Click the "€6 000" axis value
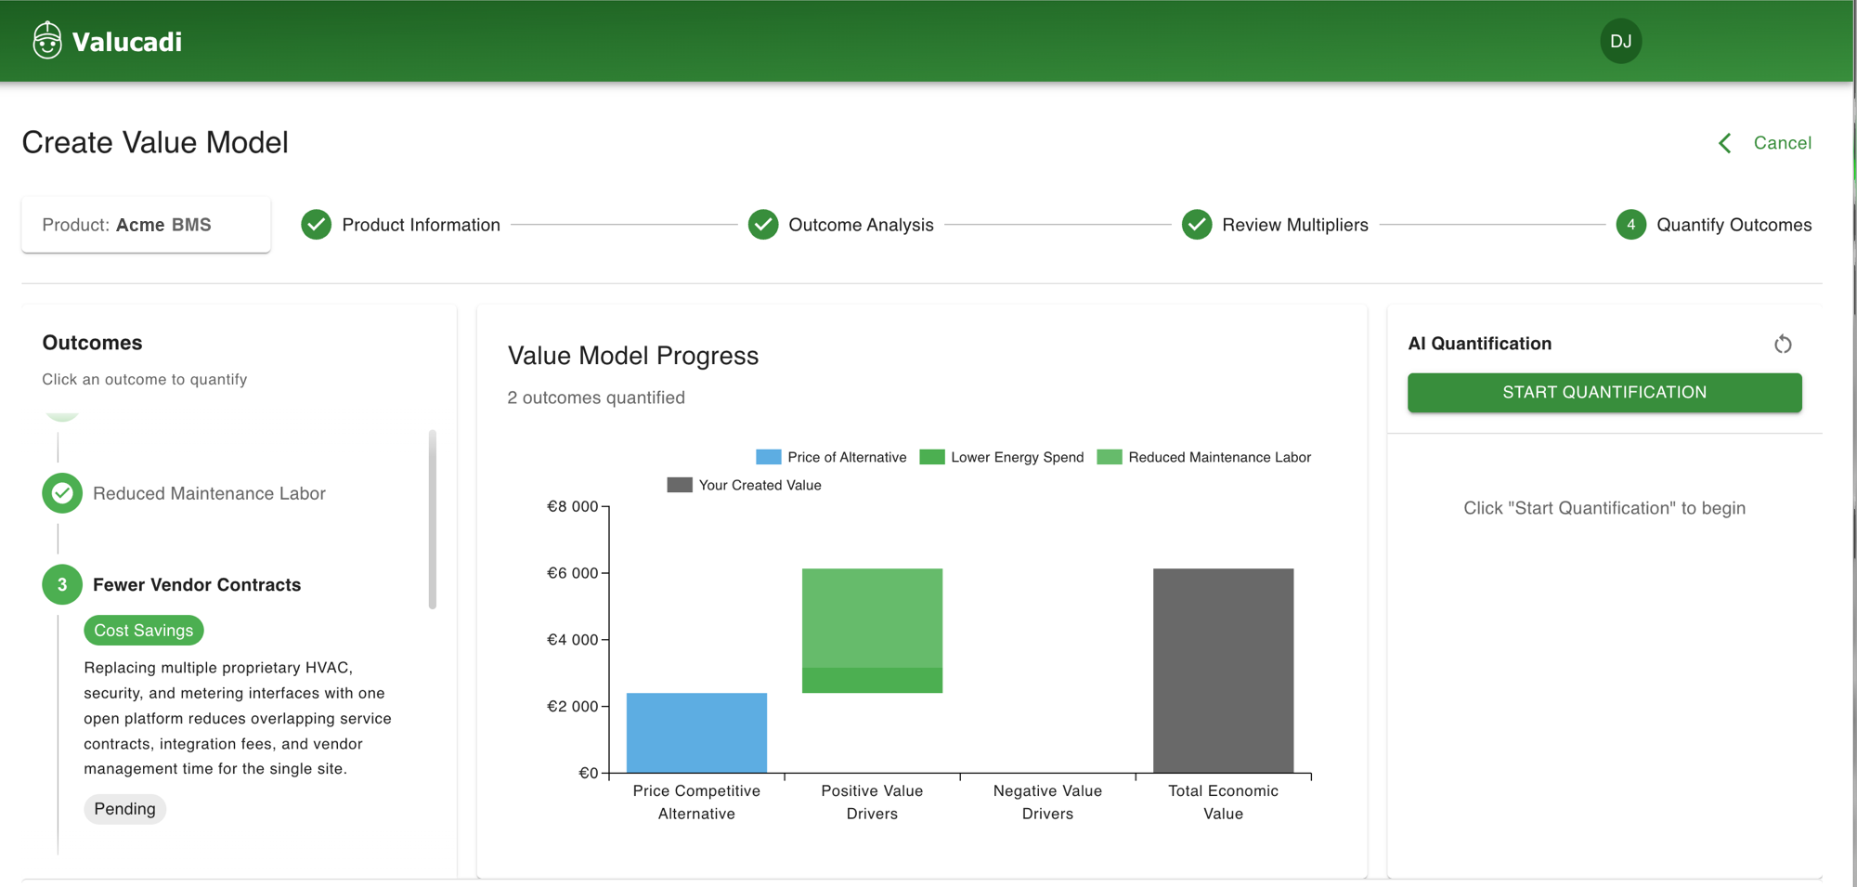 click(572, 573)
